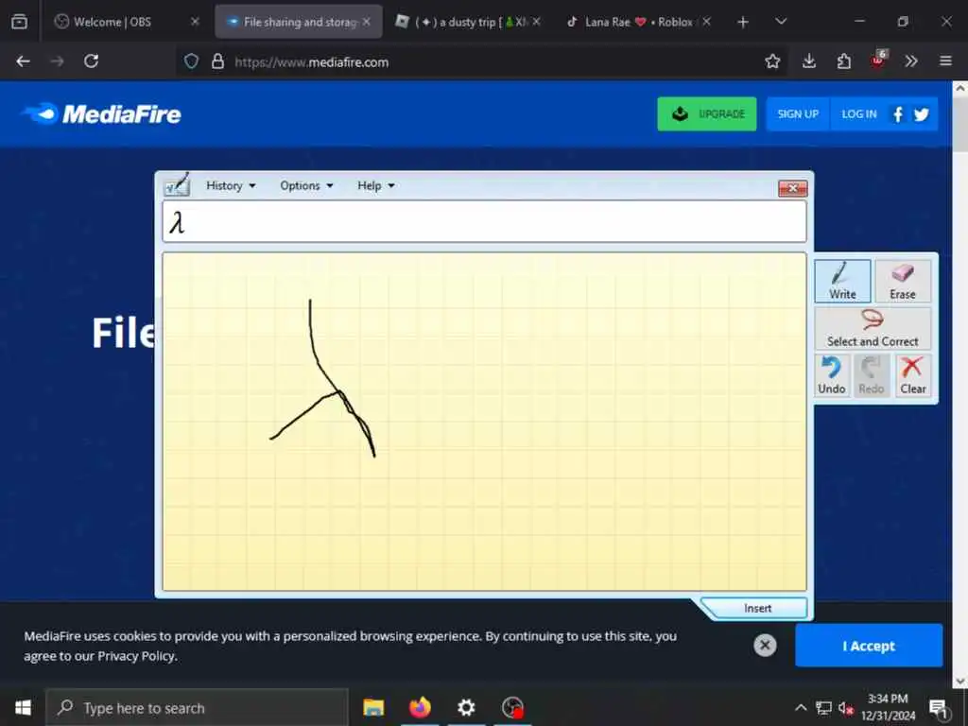
Task: Show hidden system tray icons
Action: (x=801, y=707)
